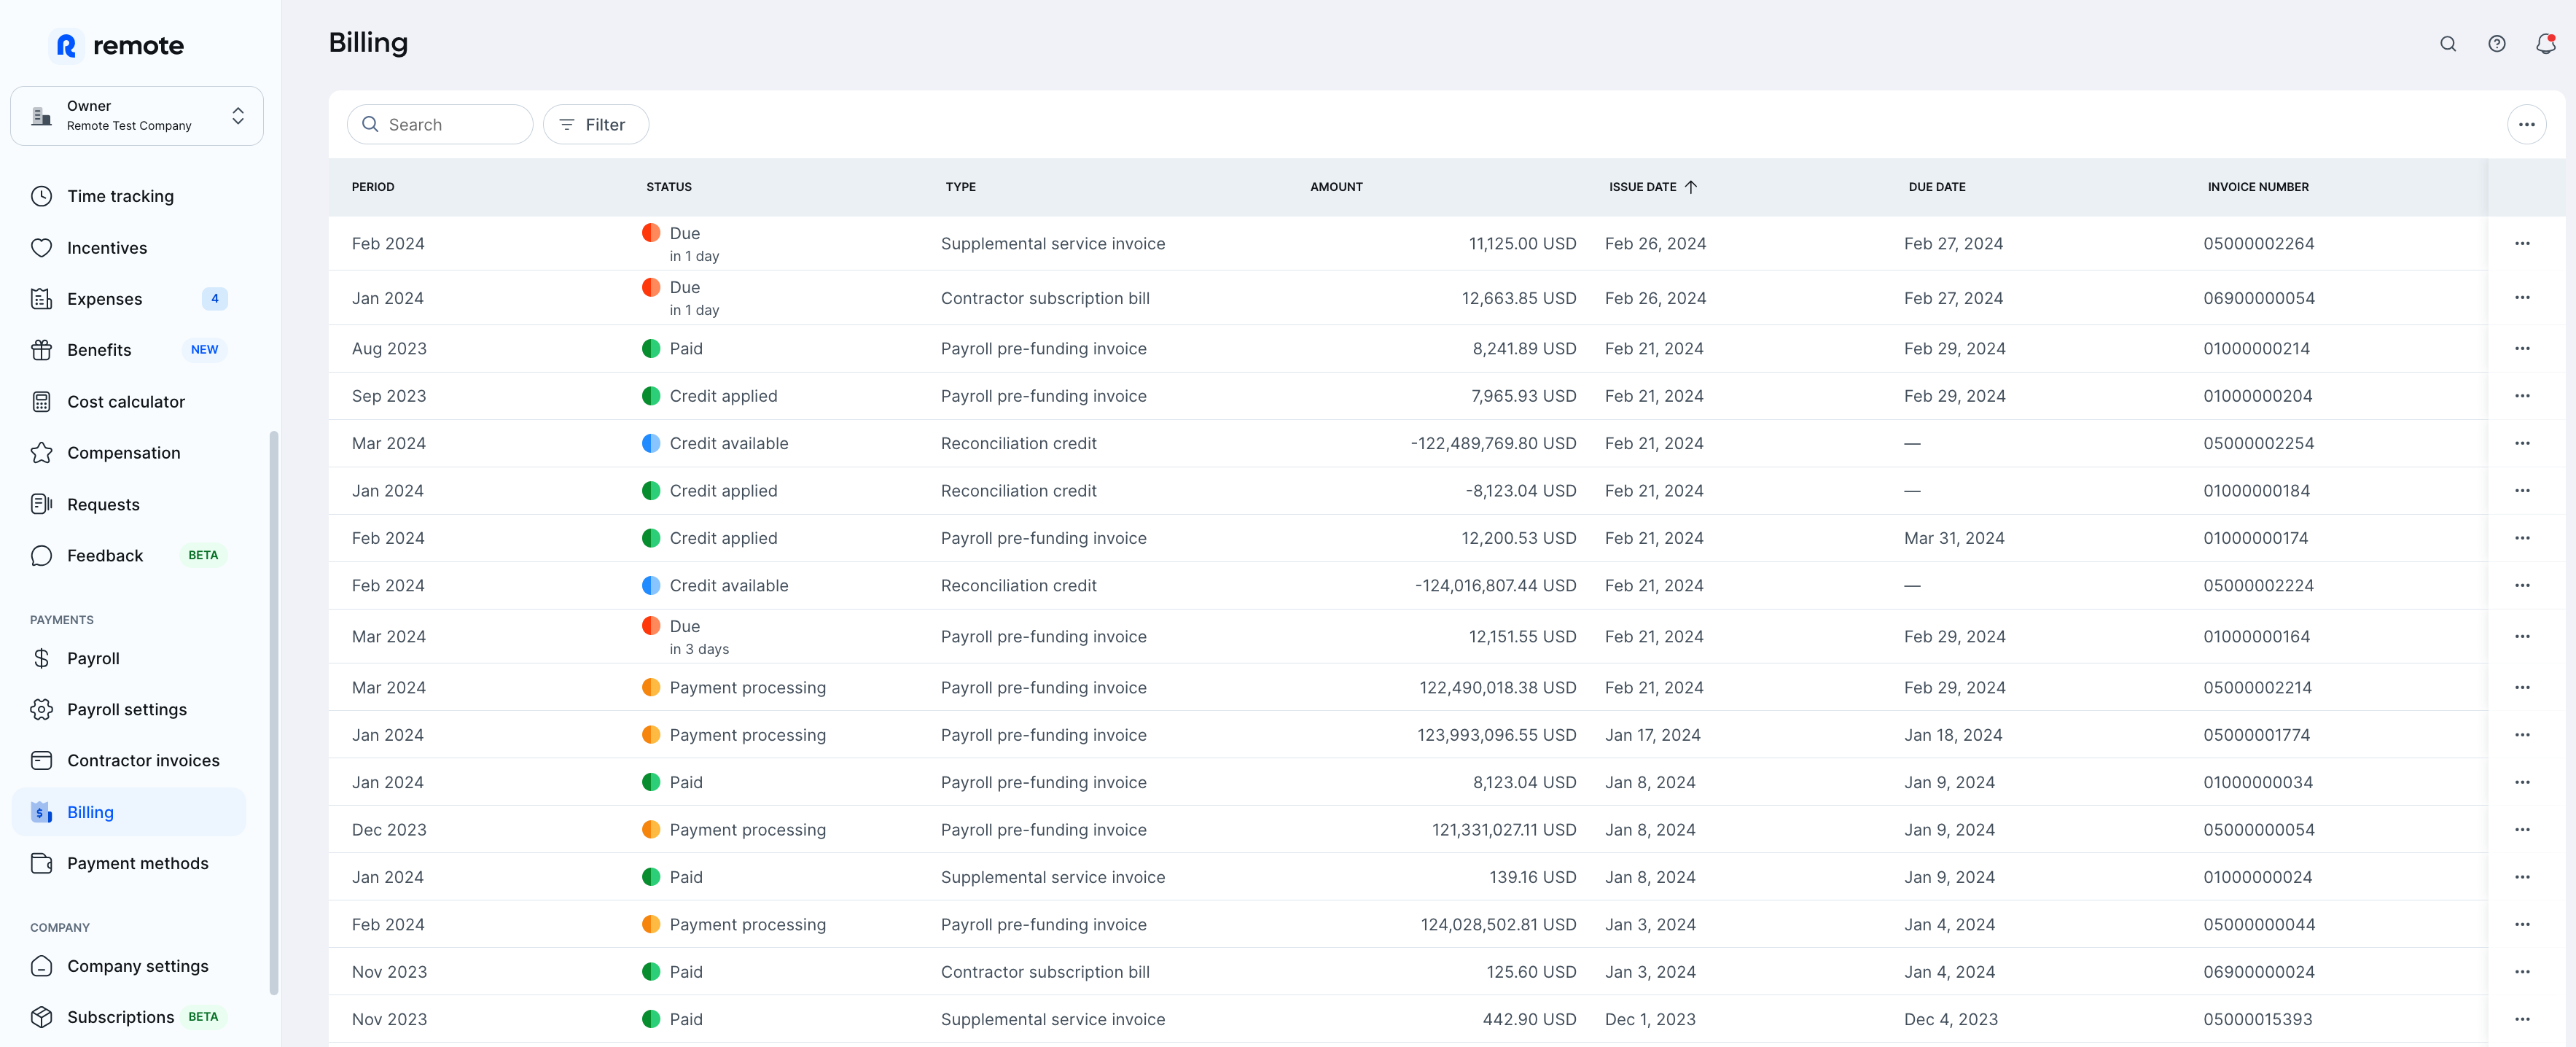Click the invoice Search field

point(440,125)
